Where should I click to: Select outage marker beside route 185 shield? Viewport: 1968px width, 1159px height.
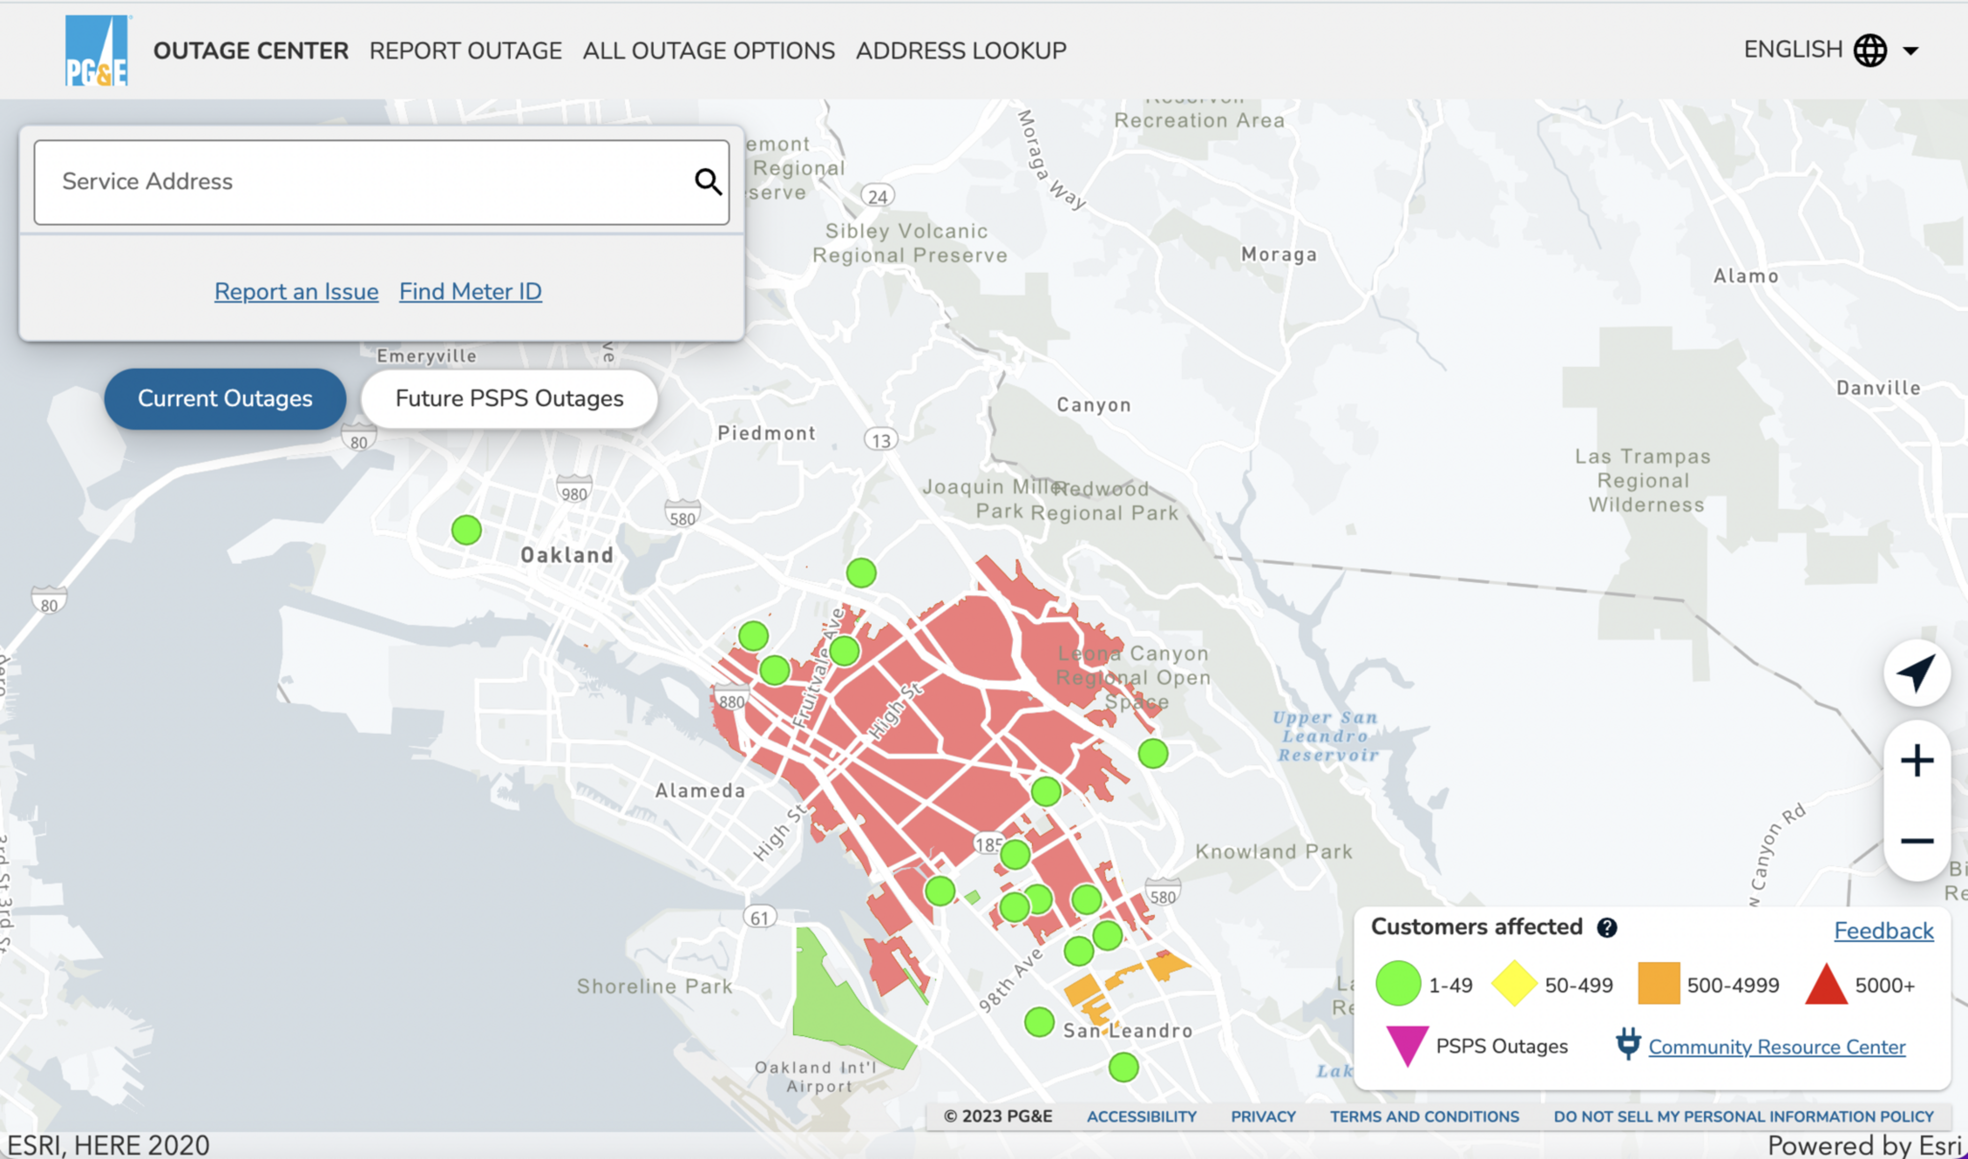point(1015,855)
